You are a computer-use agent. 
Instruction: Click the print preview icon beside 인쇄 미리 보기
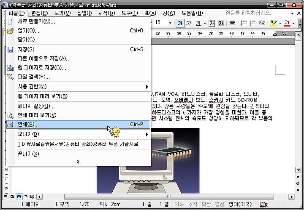(10, 115)
